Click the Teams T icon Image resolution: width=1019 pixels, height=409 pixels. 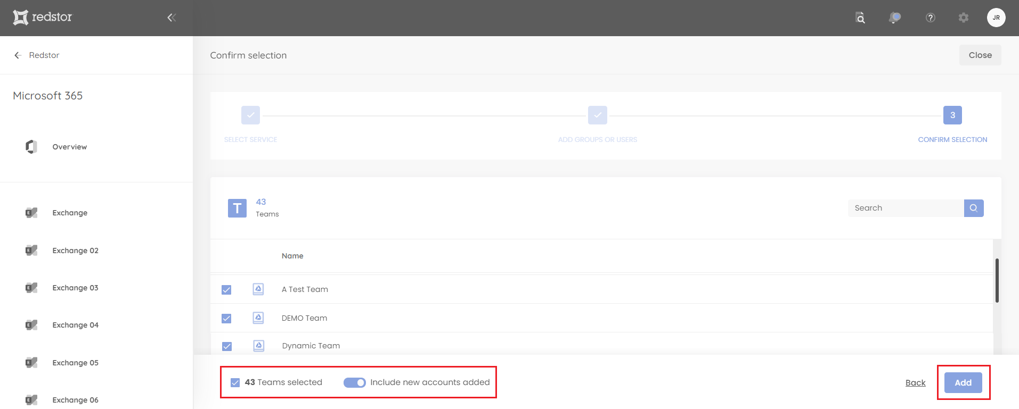237,208
